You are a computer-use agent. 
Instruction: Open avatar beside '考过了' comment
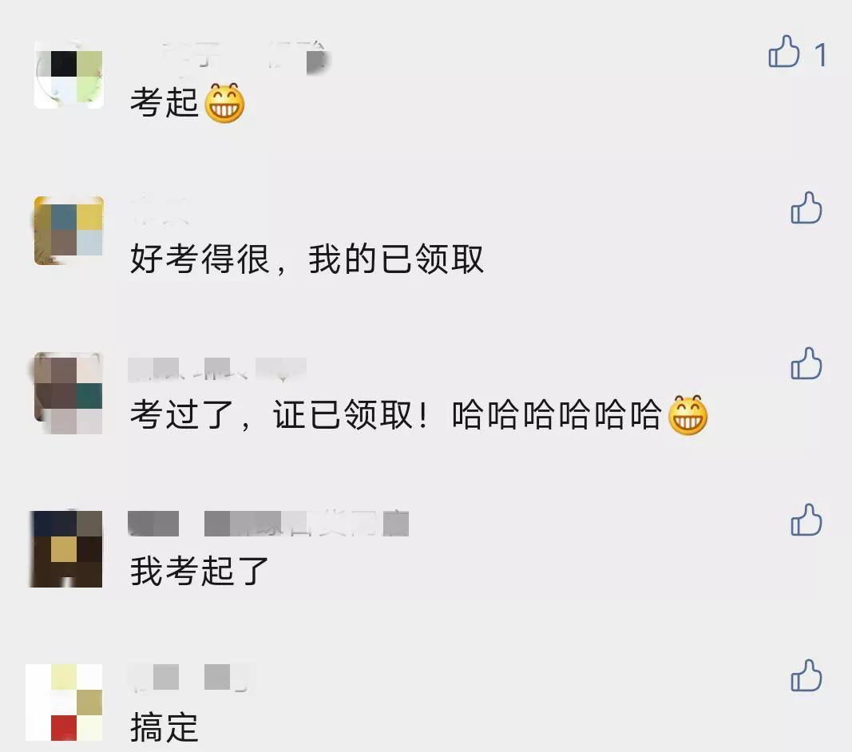tap(69, 392)
